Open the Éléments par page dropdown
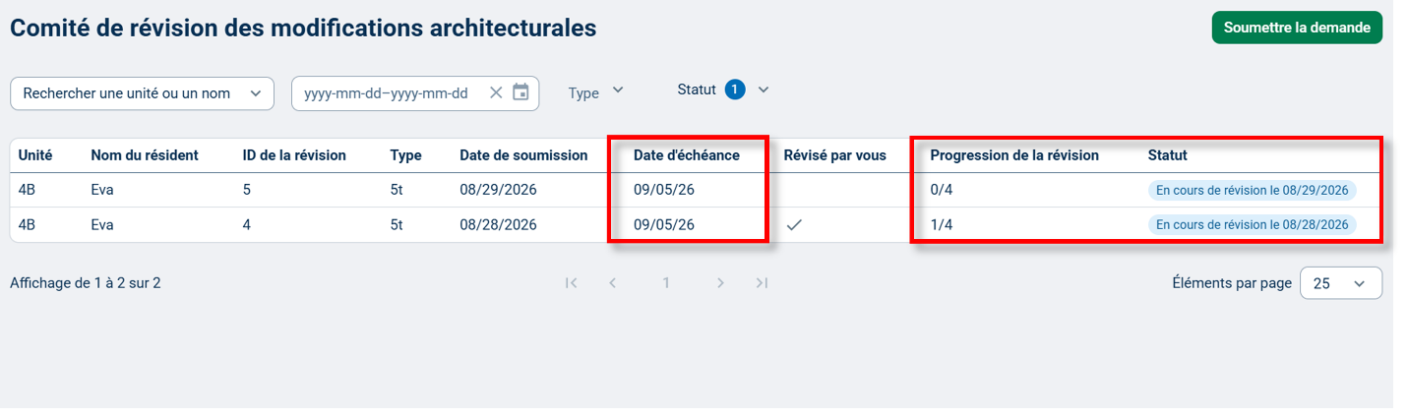The image size is (1407, 418). click(x=1341, y=283)
